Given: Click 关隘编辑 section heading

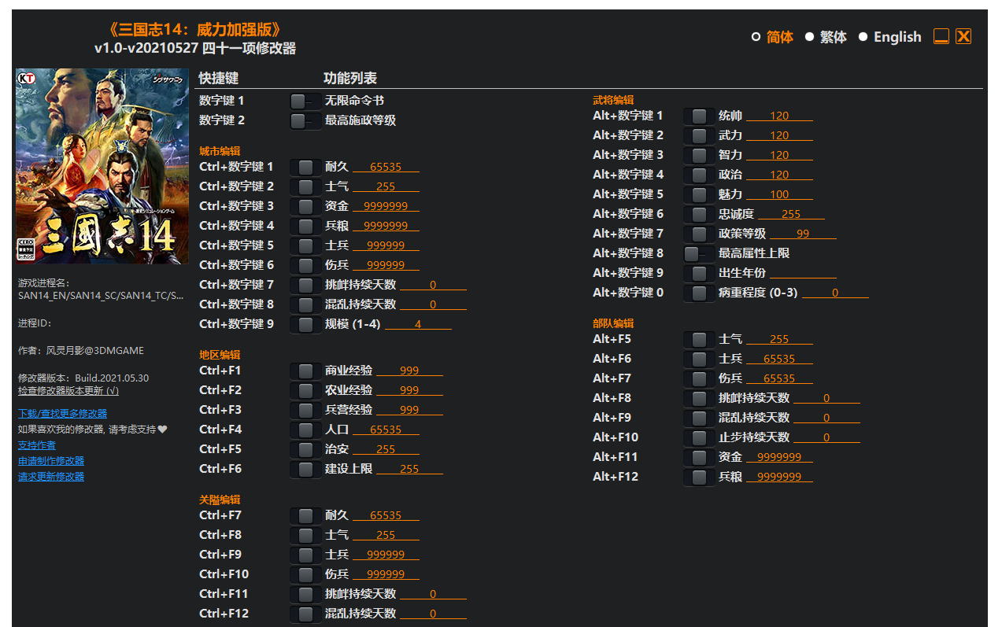Looking at the screenshot, I should (220, 500).
